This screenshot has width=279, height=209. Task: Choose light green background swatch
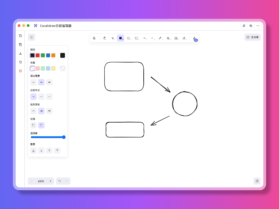pos(43,68)
